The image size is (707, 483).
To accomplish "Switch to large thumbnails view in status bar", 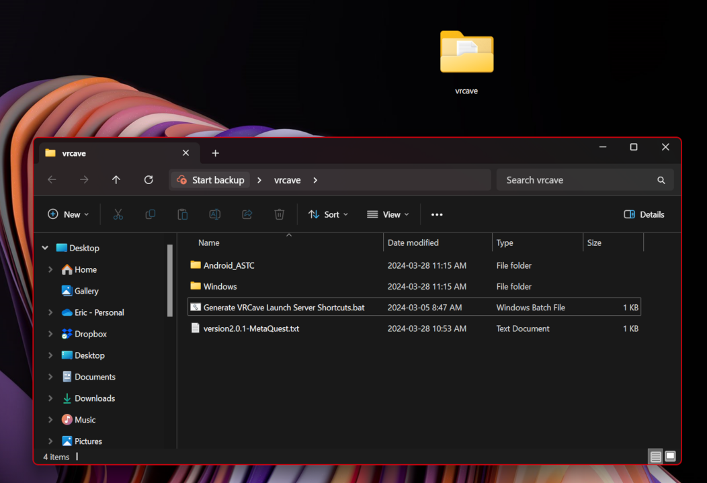I will (x=670, y=457).
